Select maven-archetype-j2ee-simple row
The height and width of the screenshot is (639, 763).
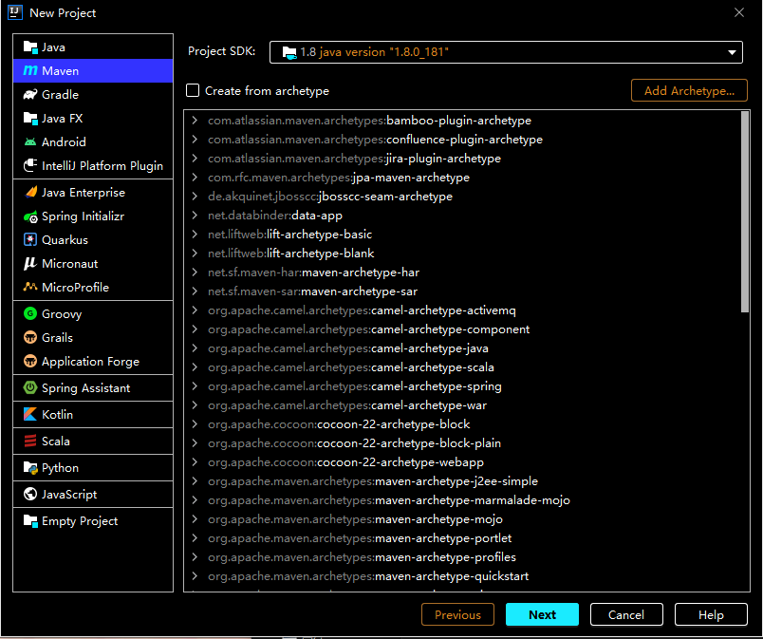tap(462, 480)
